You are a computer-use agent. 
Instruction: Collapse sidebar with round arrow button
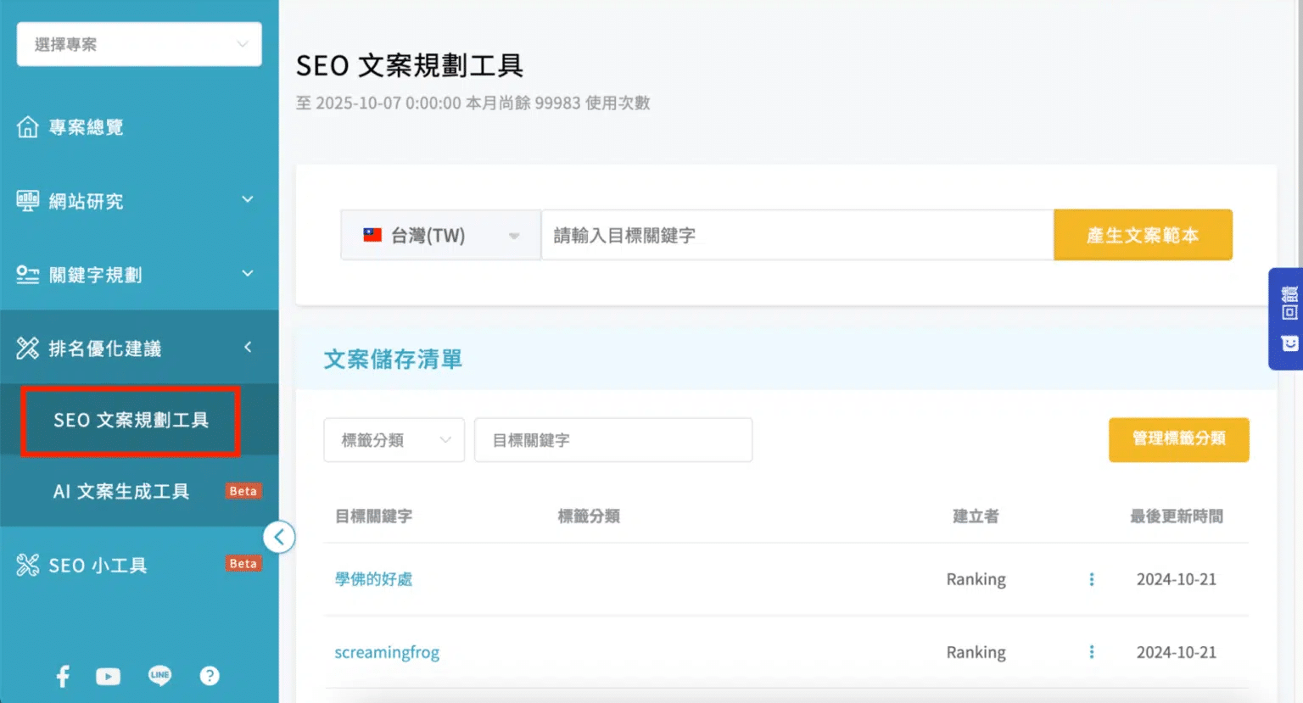pyautogui.click(x=279, y=537)
